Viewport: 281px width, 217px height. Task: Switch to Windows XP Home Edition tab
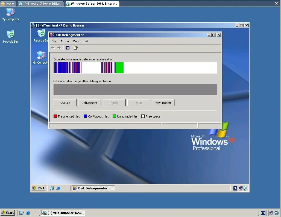coord(41,4)
